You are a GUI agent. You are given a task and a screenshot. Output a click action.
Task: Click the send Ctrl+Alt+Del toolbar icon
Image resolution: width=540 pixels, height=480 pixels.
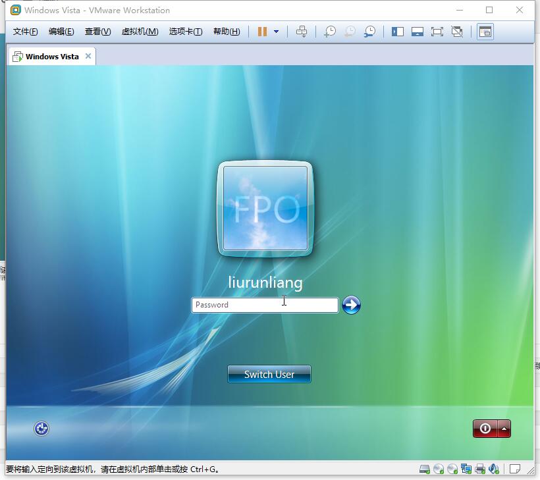tap(302, 32)
